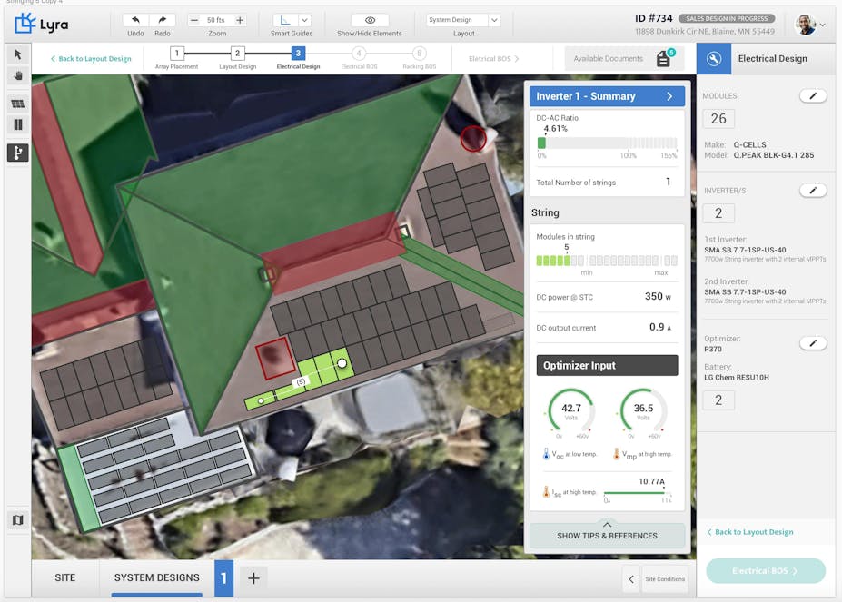Switch to the SITE tab
Viewport: 842px width, 602px height.
[x=65, y=577]
